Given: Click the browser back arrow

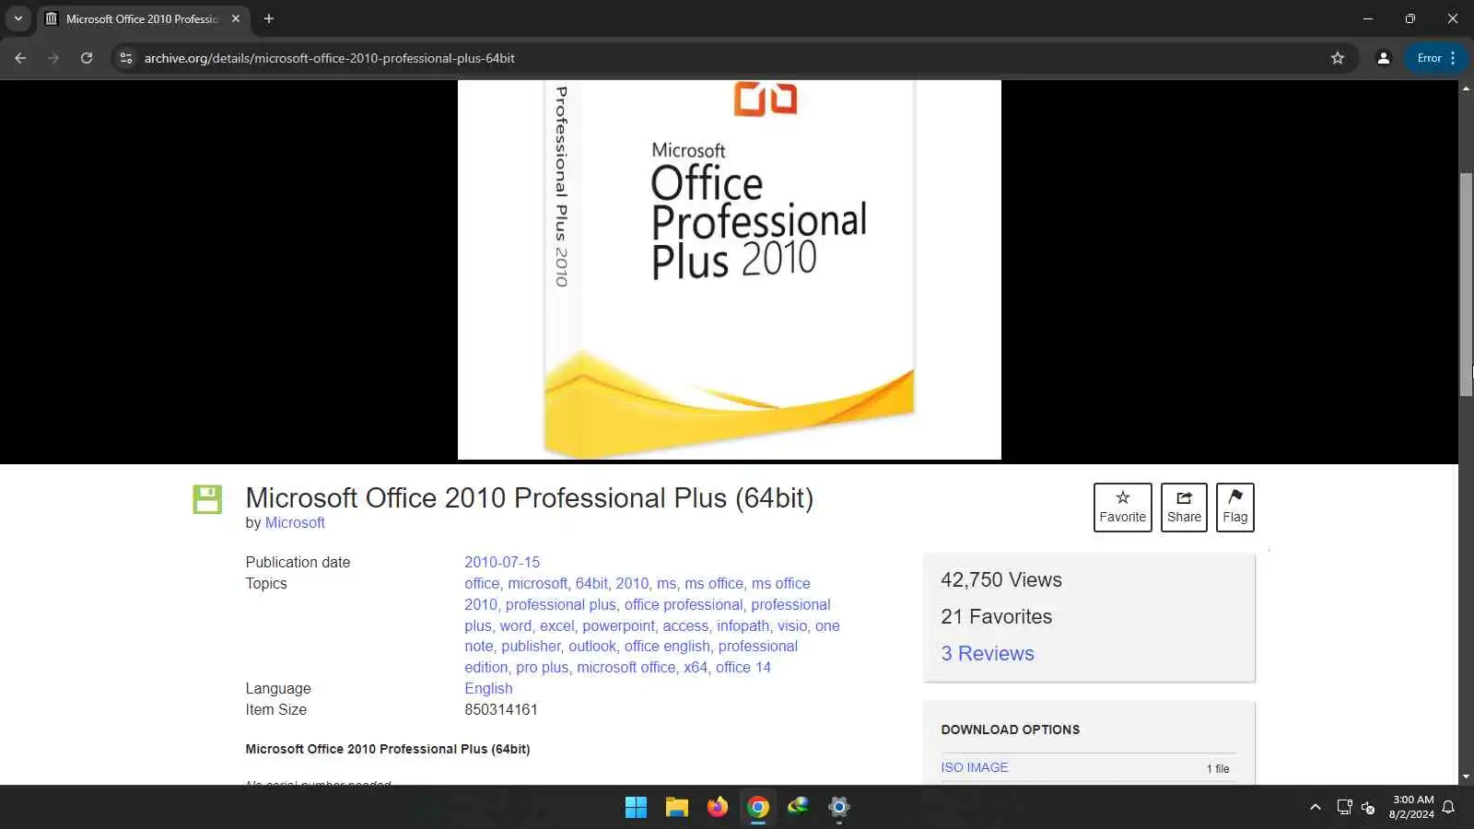Looking at the screenshot, I should (20, 58).
